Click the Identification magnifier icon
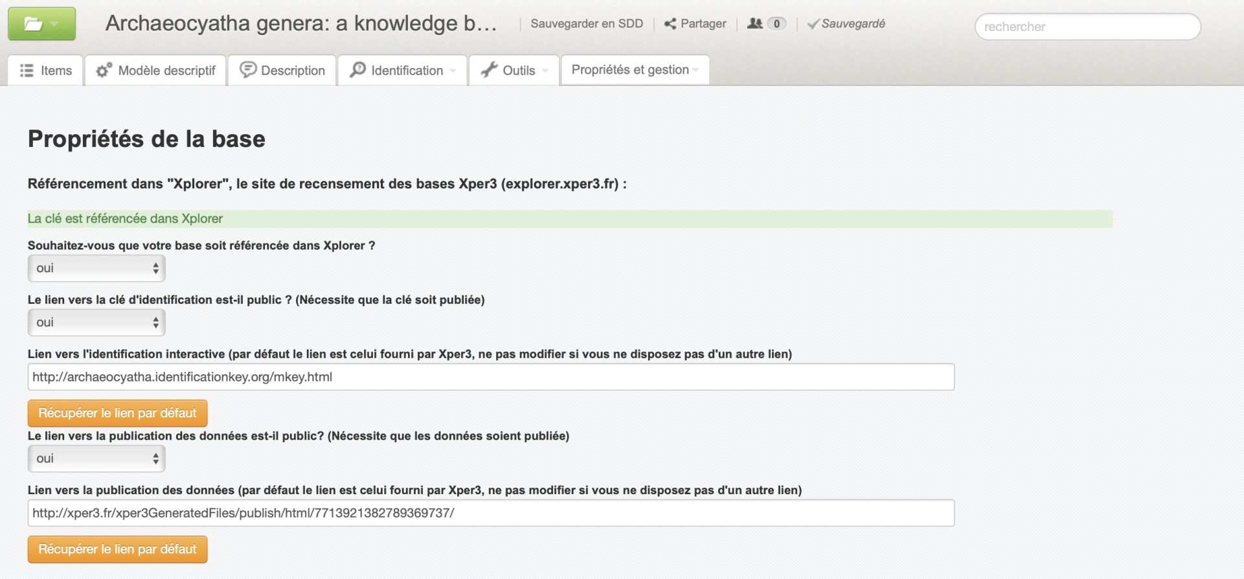Viewport: 1244px width, 579px height. 357,70
